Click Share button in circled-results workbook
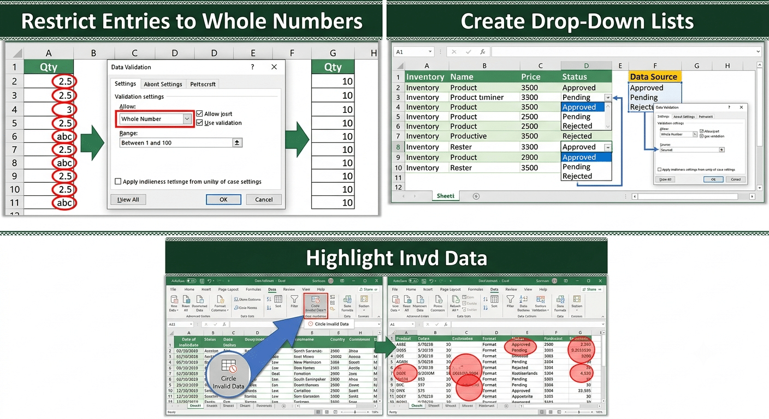Screen dimensions: 769x419 point(592,290)
